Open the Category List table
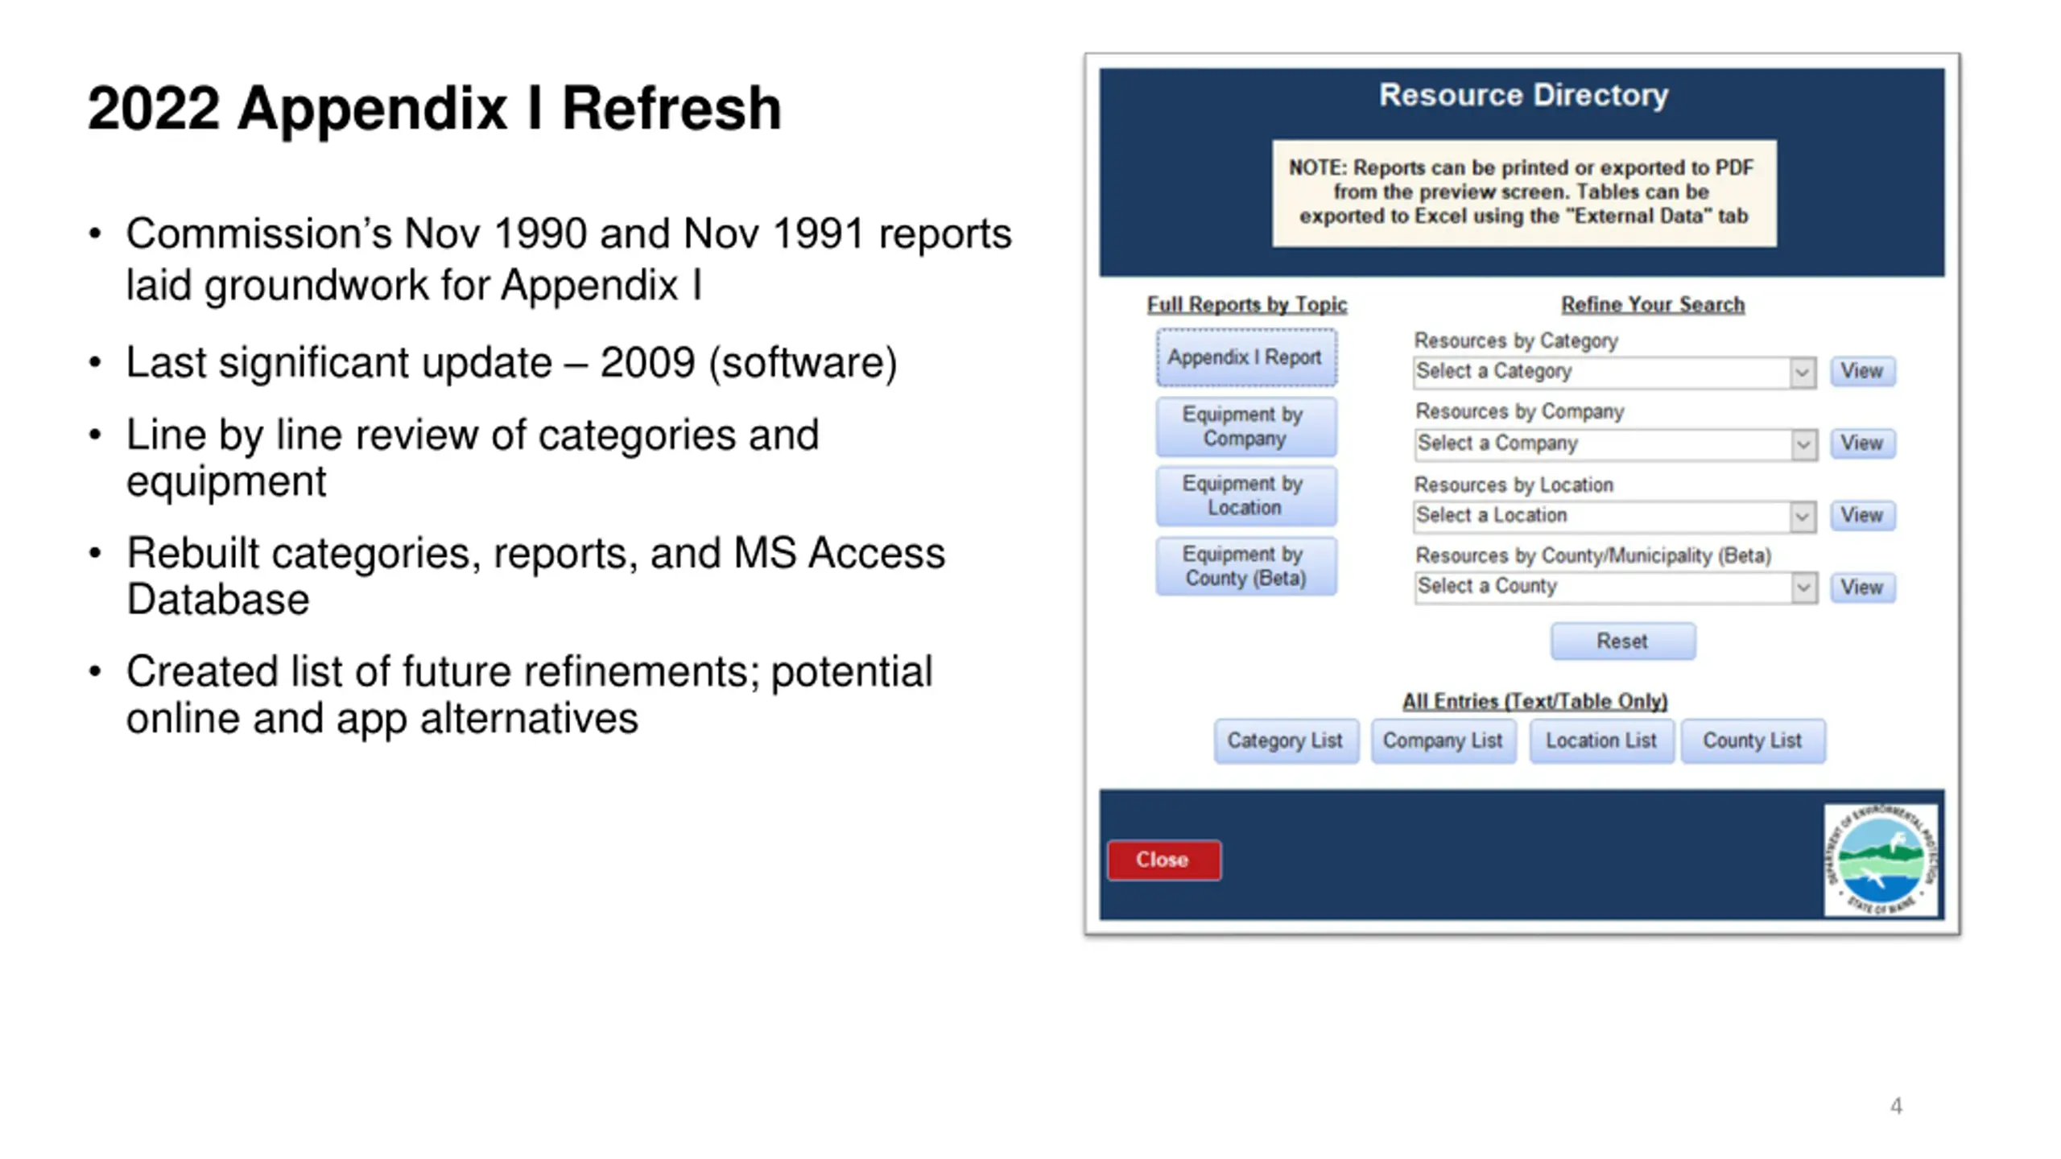 [1286, 740]
